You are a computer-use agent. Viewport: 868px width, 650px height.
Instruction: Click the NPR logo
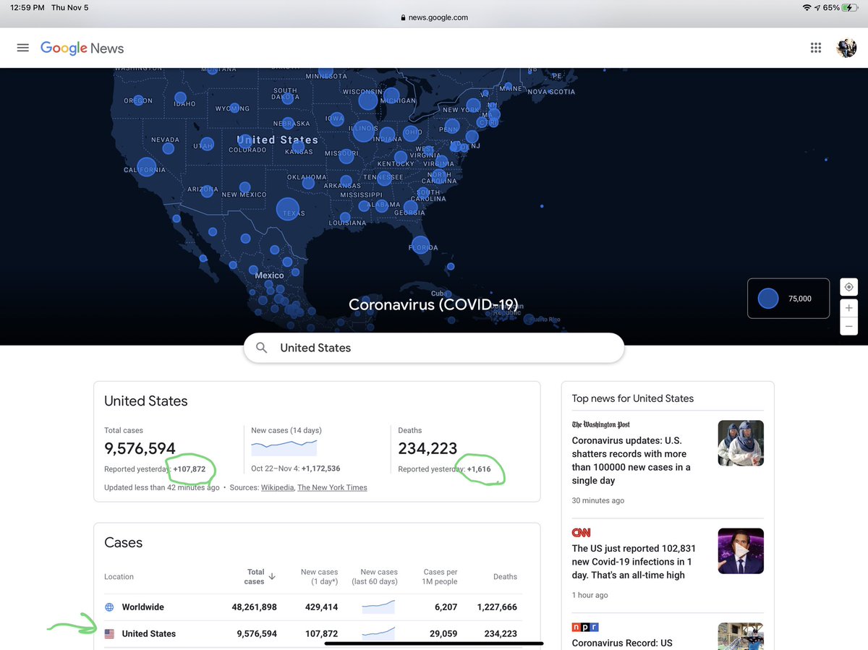pyautogui.click(x=585, y=627)
